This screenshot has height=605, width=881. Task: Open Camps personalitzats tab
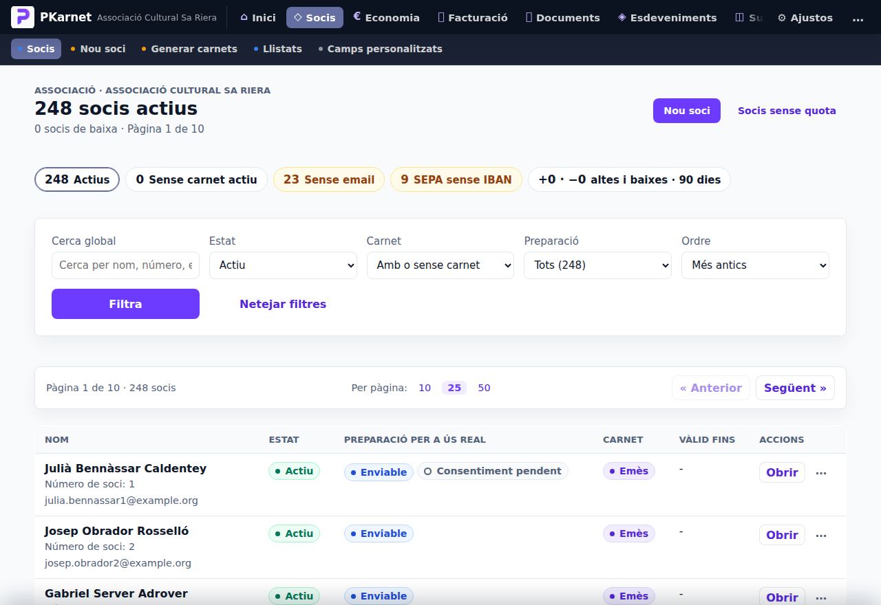point(381,49)
